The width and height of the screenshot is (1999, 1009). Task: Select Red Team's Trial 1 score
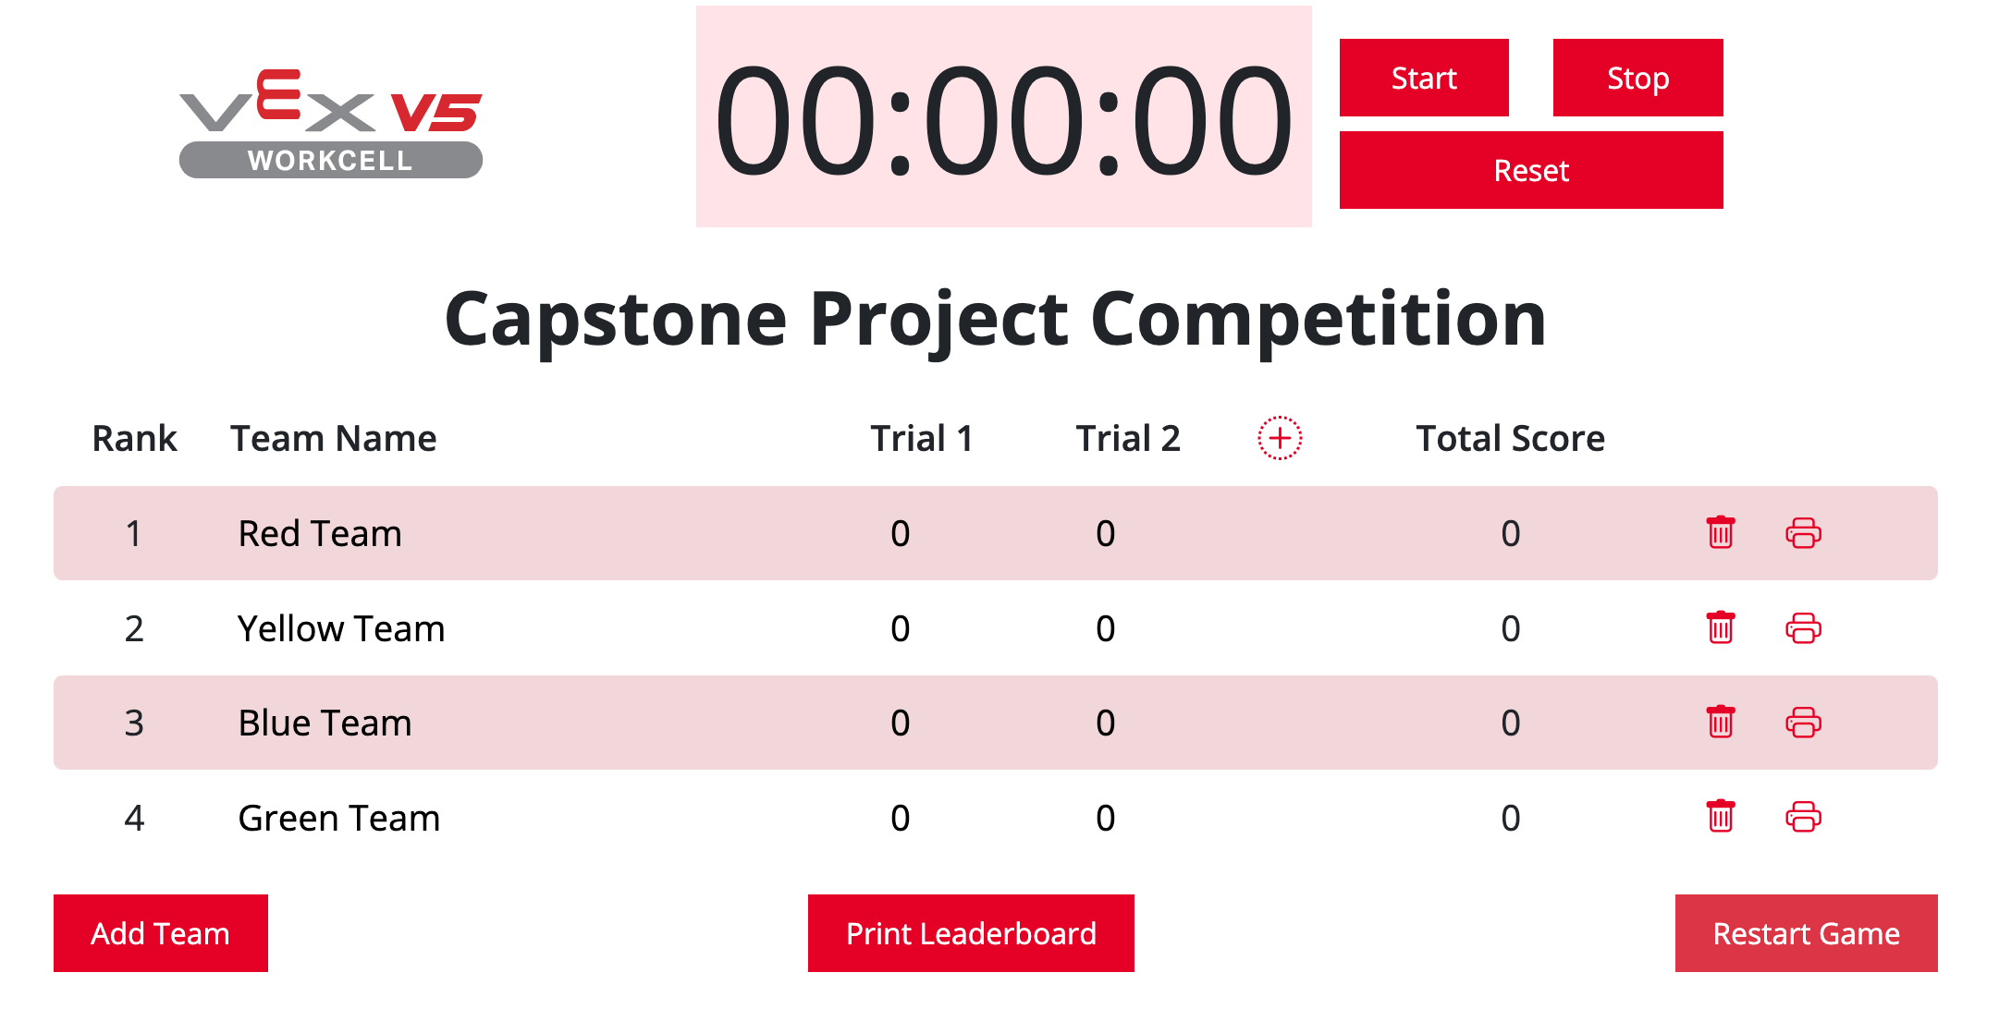pyautogui.click(x=899, y=533)
